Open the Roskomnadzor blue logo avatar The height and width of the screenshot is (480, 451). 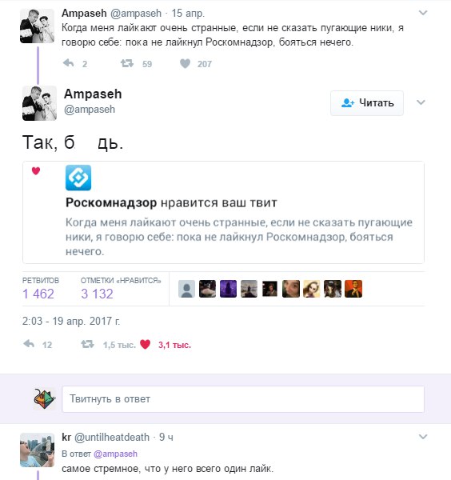click(x=78, y=178)
